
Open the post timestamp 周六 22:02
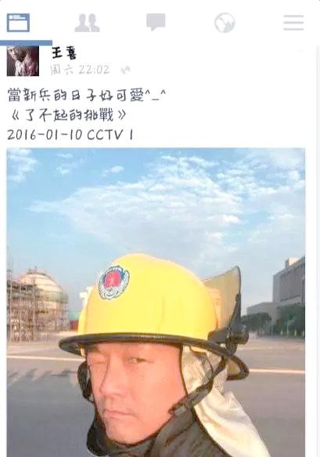(80, 70)
